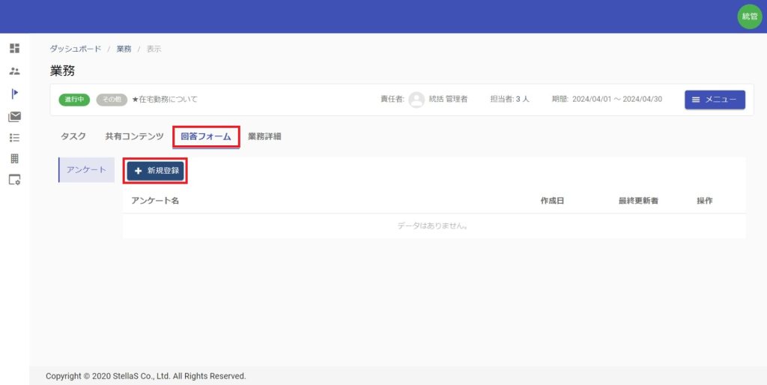This screenshot has height=385, width=767.
Task: Open the メニュー dropdown button
Action: (x=714, y=100)
